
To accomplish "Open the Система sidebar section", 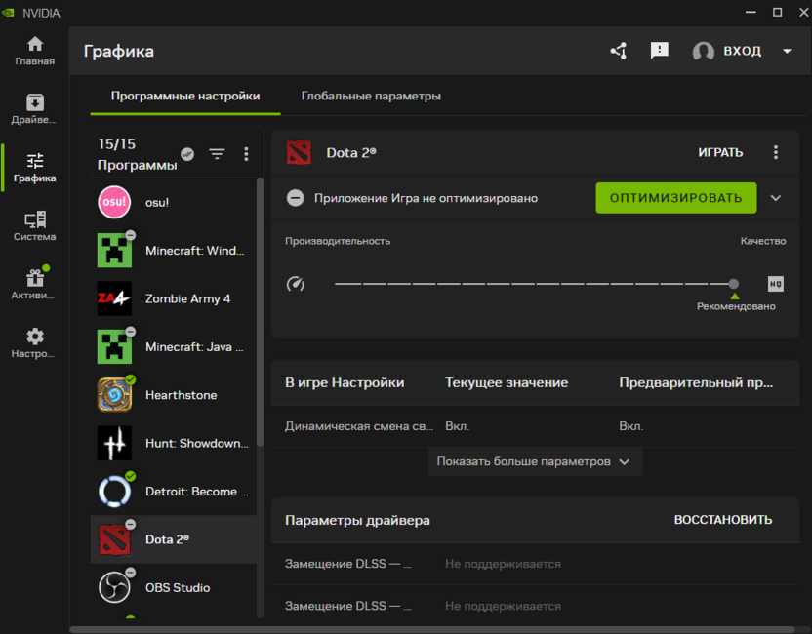I will 35,226.
